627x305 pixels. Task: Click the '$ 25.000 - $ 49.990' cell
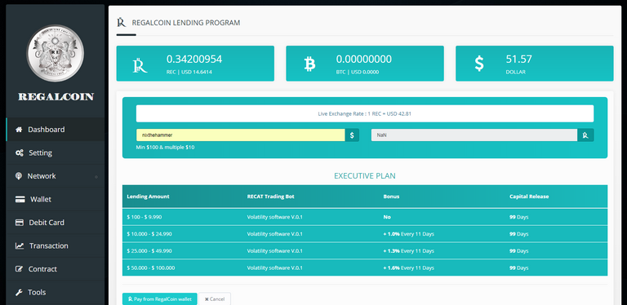149,251
